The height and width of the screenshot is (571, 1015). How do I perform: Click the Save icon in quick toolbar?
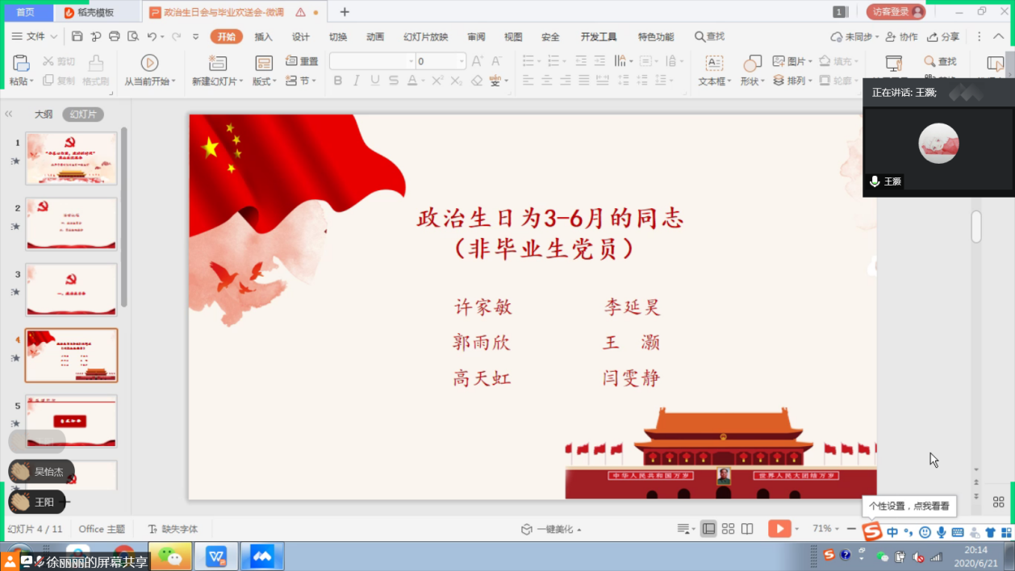[x=77, y=36]
